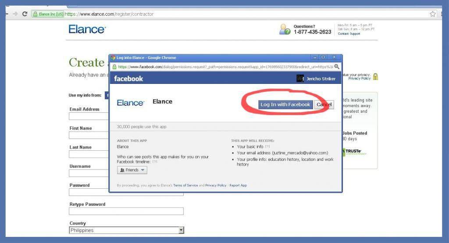
Task: Click 'THIS APP WILL RECEIVE' heading
Action: coord(253,140)
